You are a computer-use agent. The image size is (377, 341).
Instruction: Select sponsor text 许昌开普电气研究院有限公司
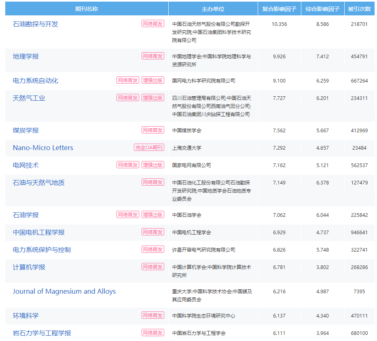[203, 250]
